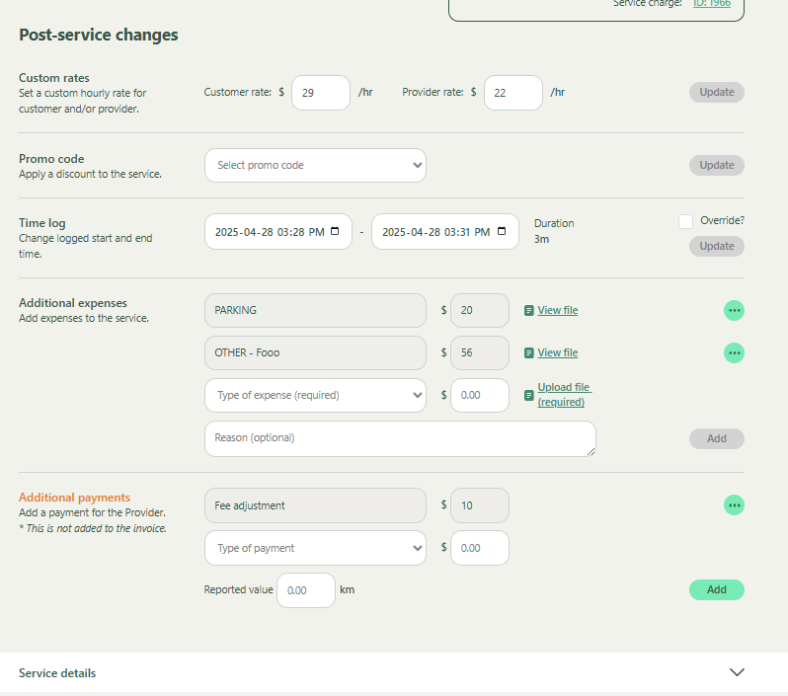Open the Select promo code dropdown

tap(315, 165)
